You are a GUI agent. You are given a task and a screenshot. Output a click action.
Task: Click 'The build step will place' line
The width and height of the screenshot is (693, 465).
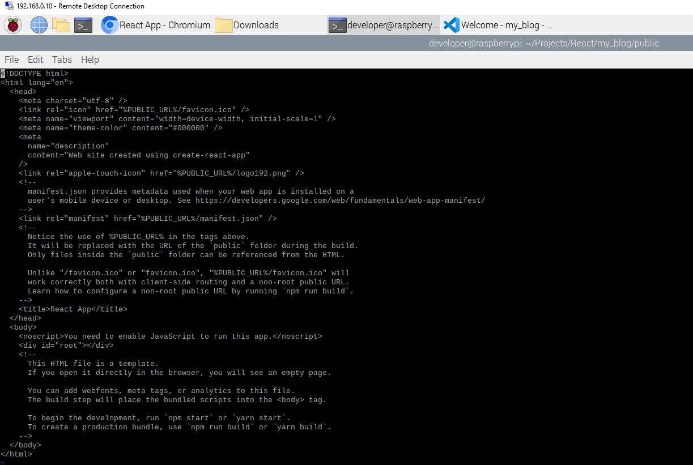(x=177, y=400)
